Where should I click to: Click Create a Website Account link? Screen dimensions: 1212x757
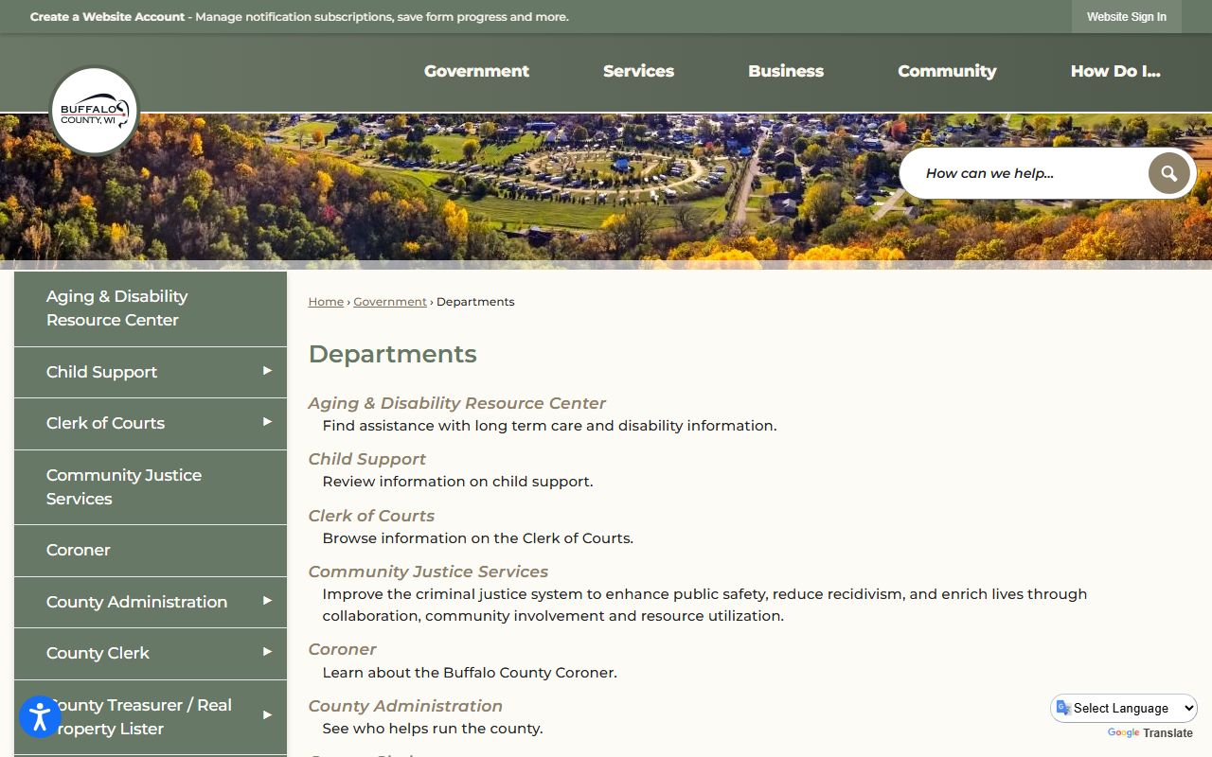coord(107,17)
